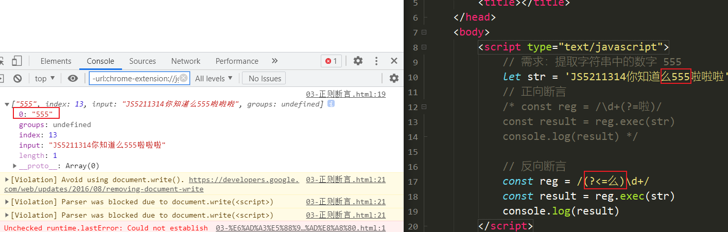Collapse the body tag fold marker

pyautogui.click(x=424, y=32)
